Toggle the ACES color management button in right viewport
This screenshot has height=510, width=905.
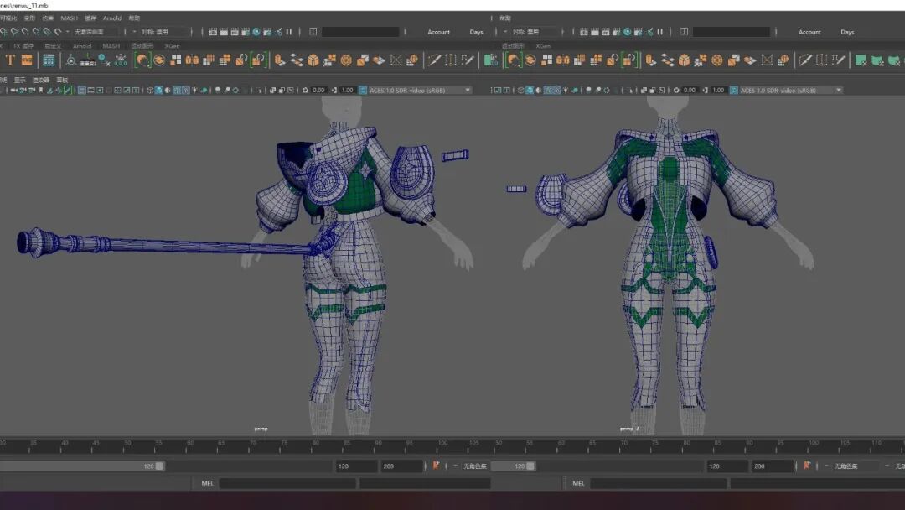733,90
